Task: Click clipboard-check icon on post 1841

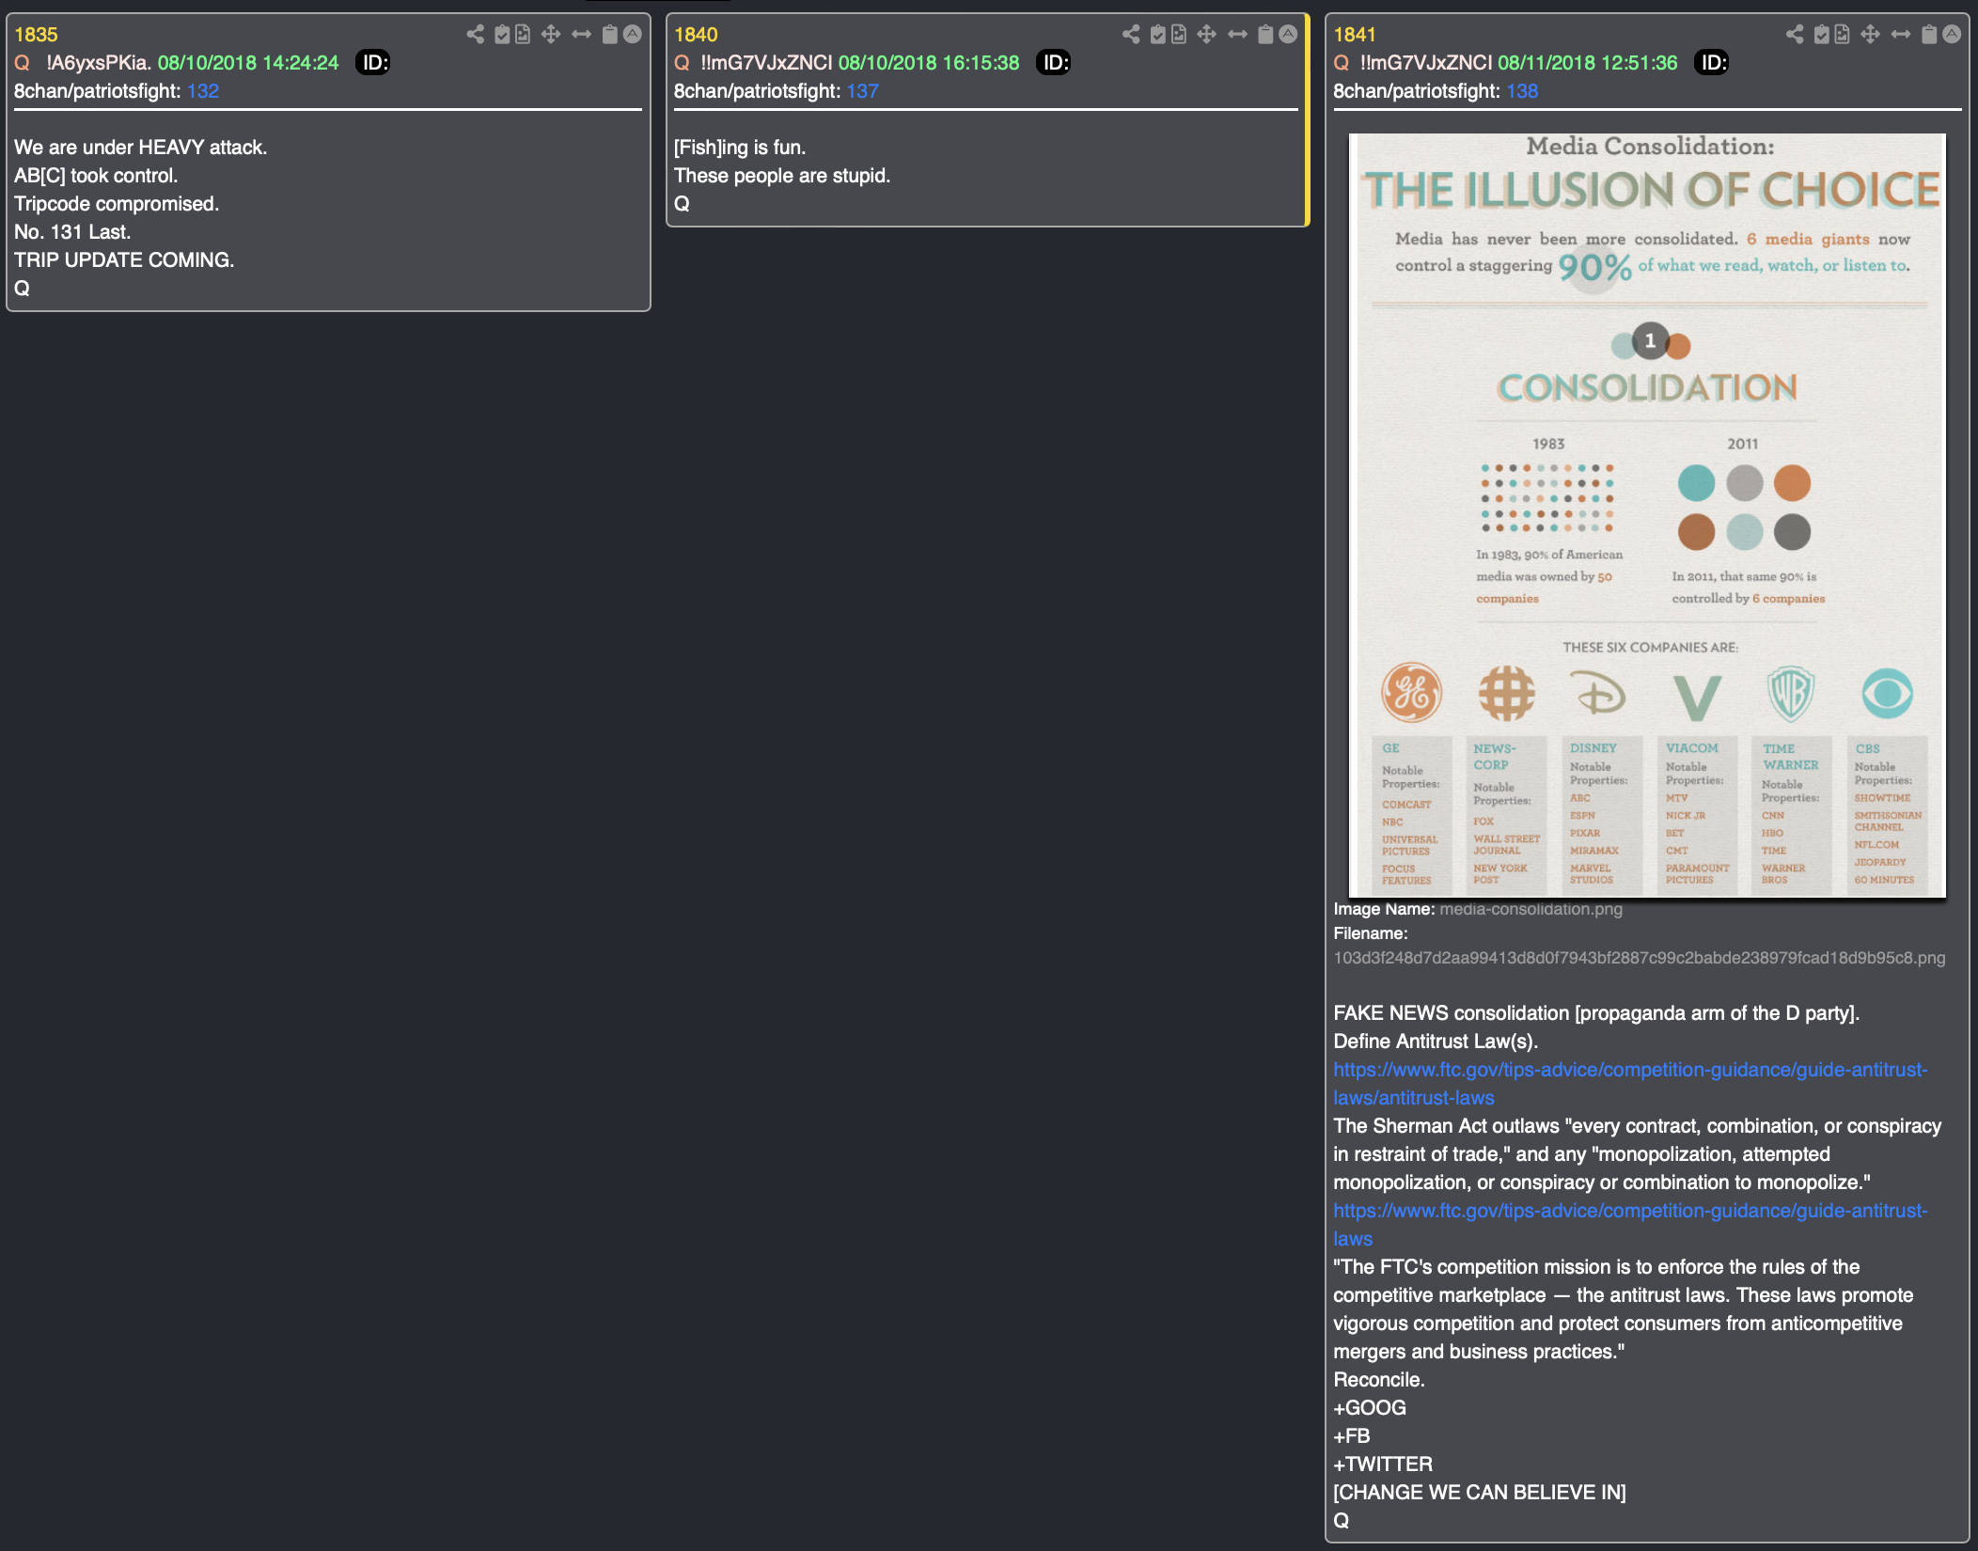Action: pos(1822,35)
